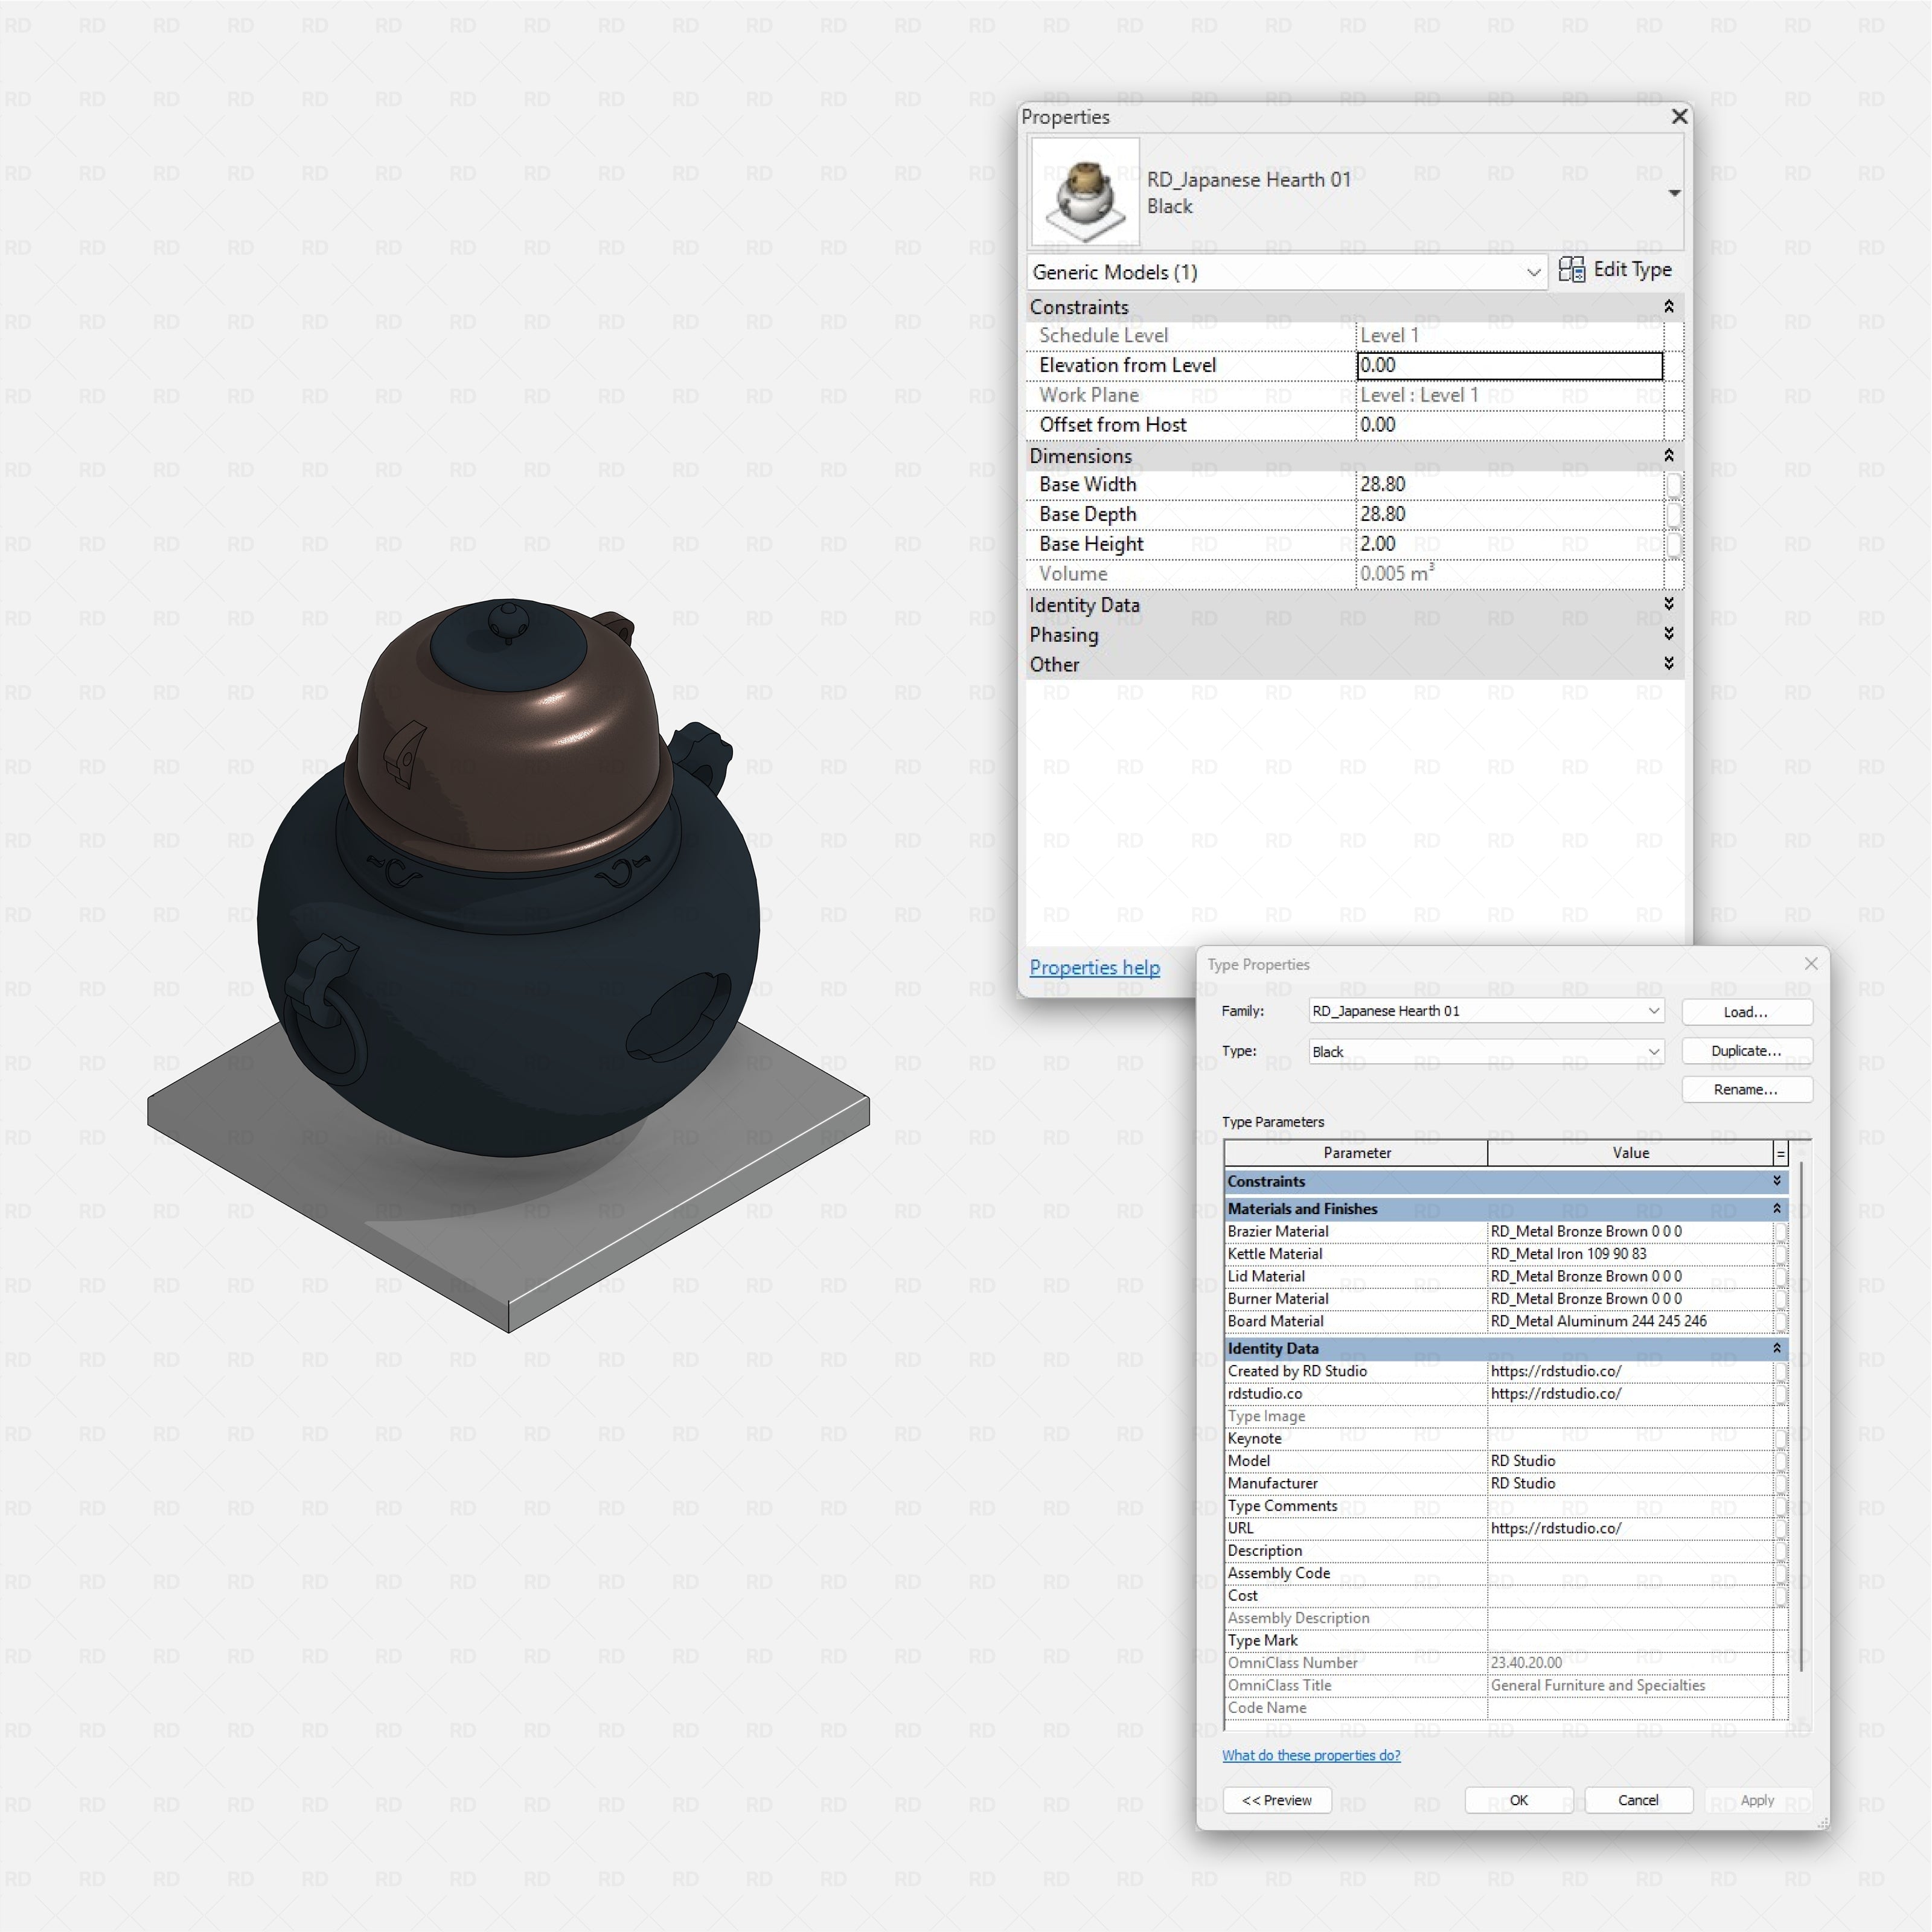Open the type selector dropdown arrow in Properties

[1674, 193]
